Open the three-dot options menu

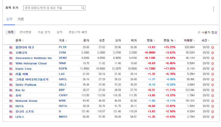(214, 9)
